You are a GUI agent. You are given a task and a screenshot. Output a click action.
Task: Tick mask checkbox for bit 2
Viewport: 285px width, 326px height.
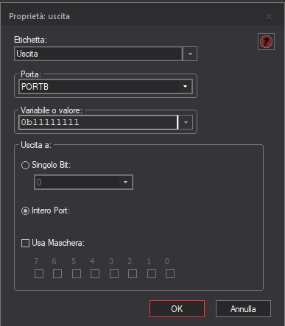point(133,274)
